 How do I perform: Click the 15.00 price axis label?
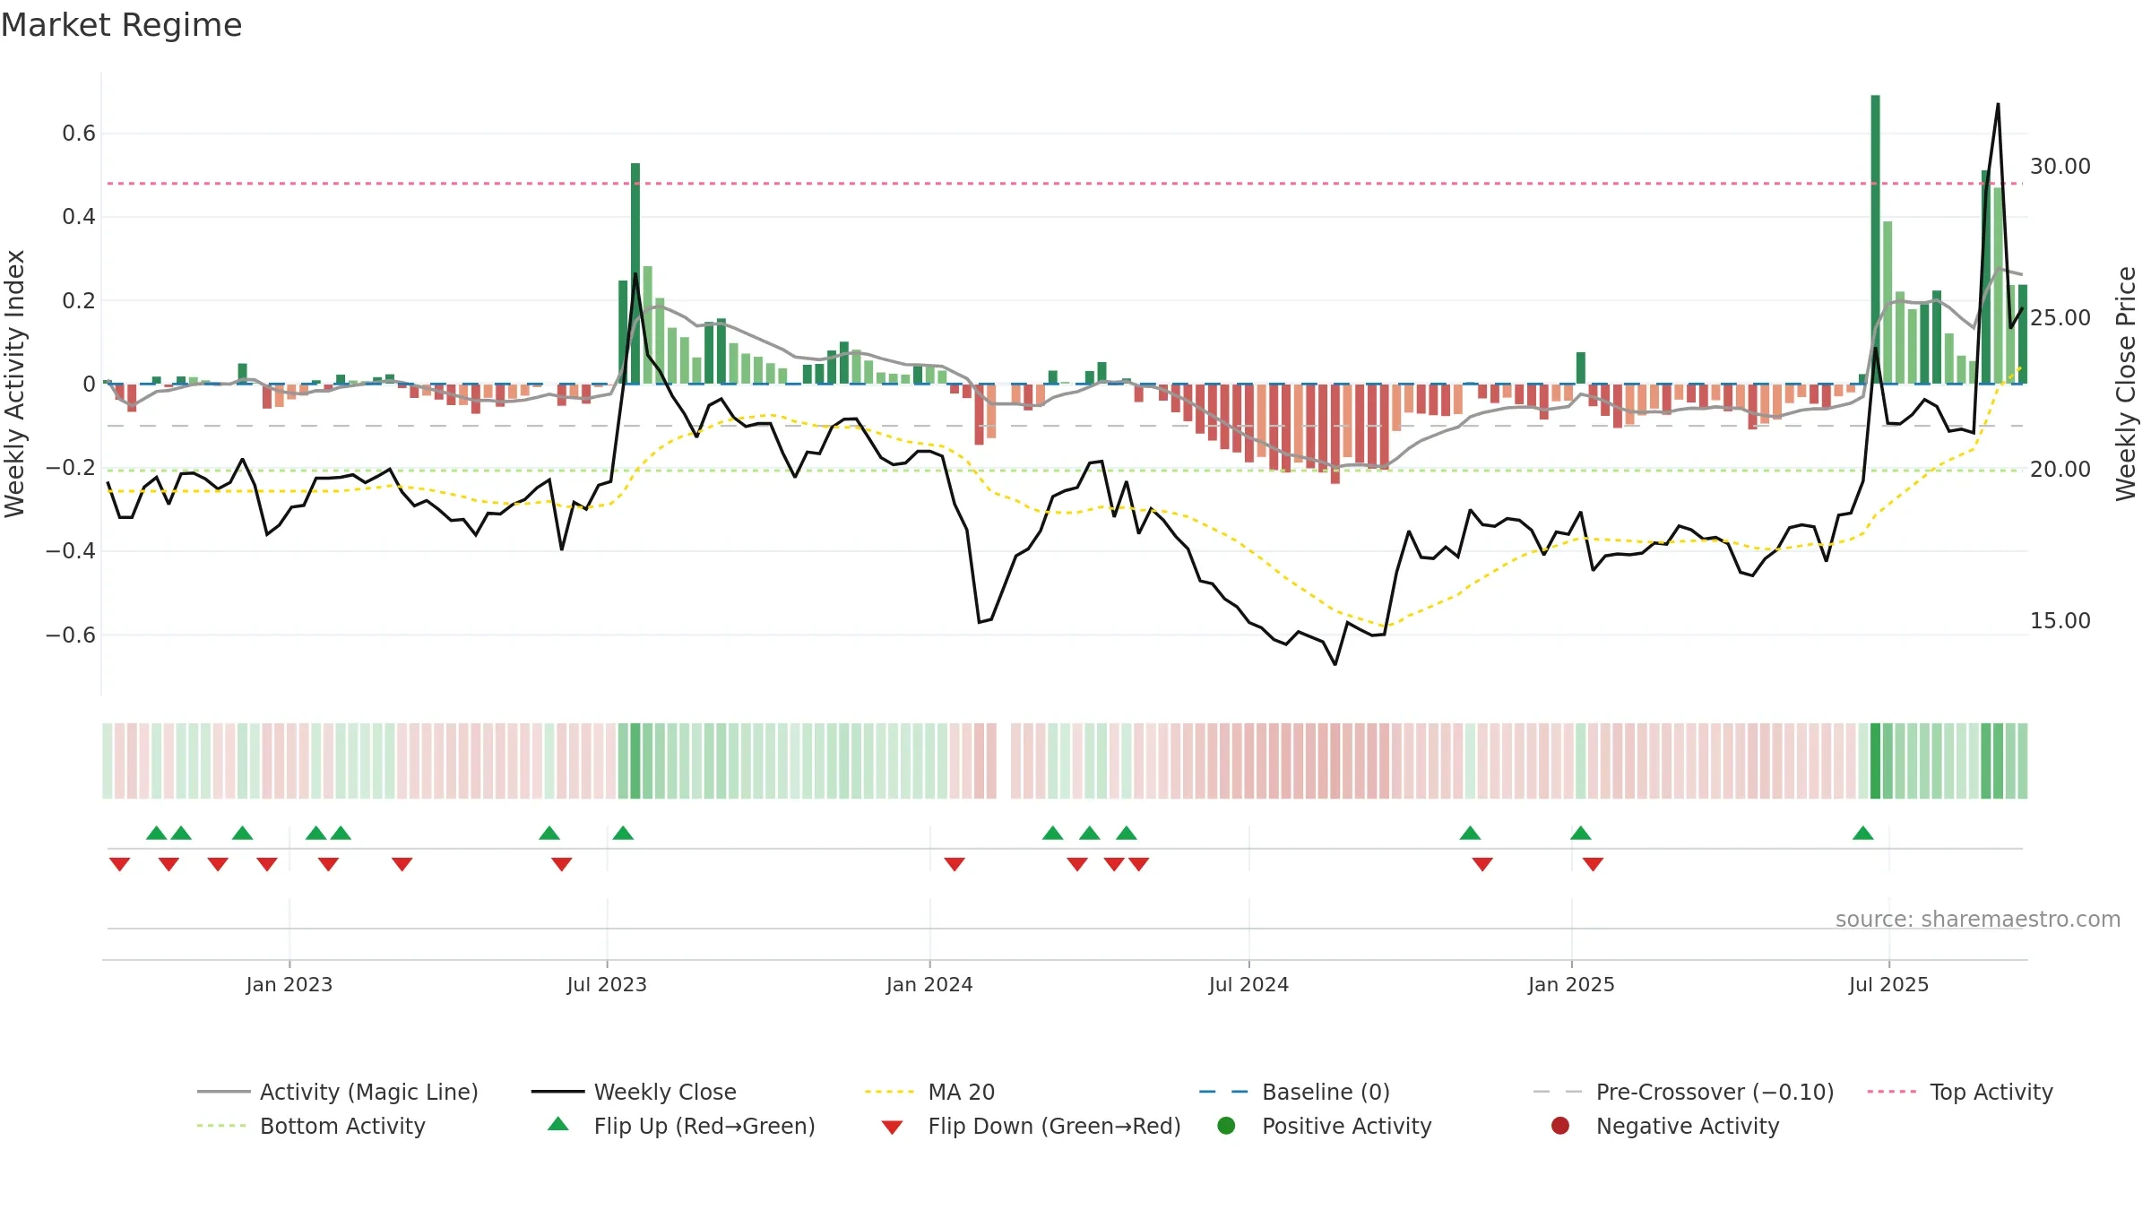[x=2060, y=621]
